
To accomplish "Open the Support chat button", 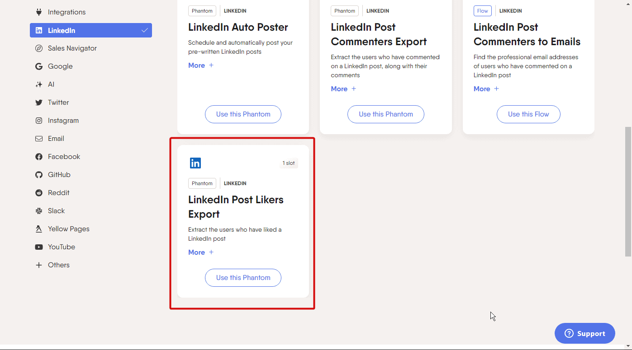I will 585,333.
